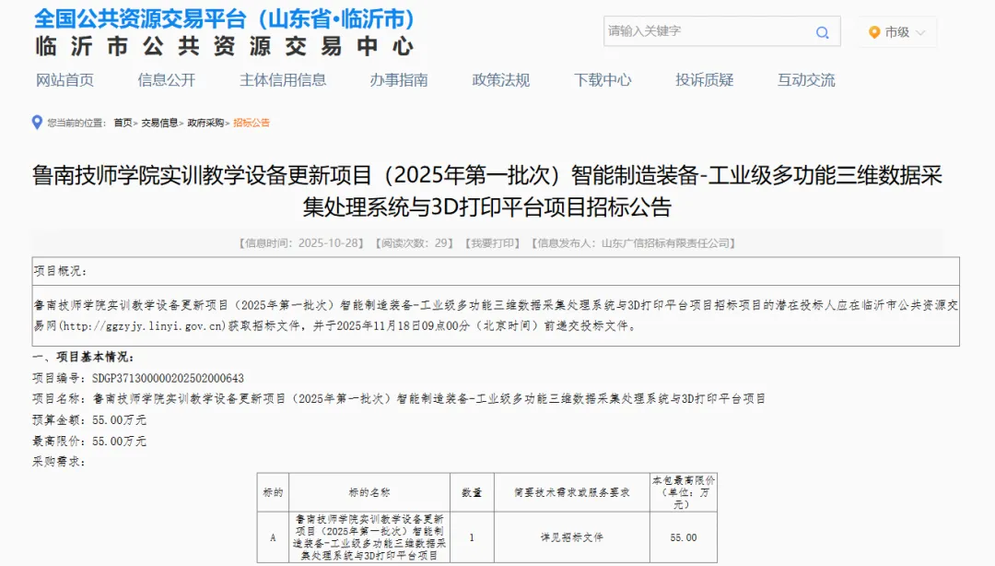
Task: Click the 55.00 price table cell
Action: pos(684,537)
